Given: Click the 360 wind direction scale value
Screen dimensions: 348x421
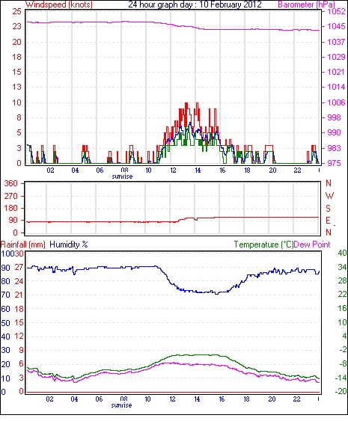Looking at the screenshot, I should point(11,184).
